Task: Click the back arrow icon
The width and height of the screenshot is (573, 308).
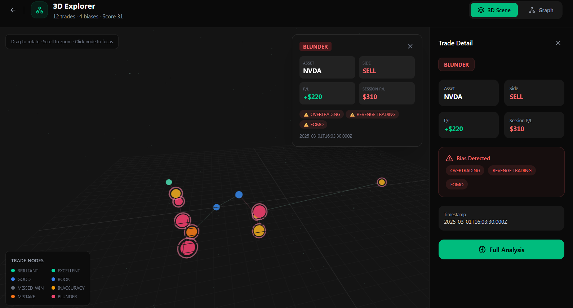Action: tap(13, 10)
